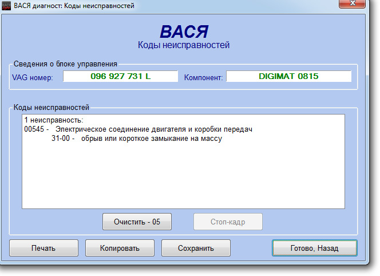Image resolution: width=380 pixels, height=276 pixels.
Task: Click the 'VAG номер:' label
Action: (x=33, y=78)
